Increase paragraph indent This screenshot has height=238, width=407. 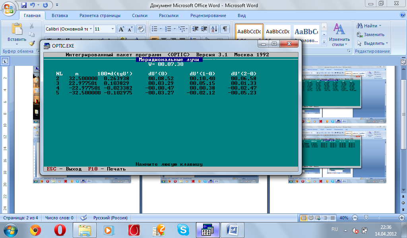click(204, 29)
